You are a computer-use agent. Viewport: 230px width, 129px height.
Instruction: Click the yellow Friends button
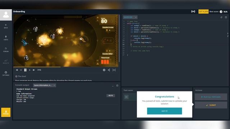click(6, 112)
